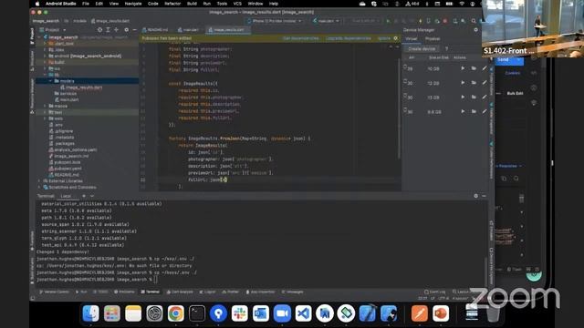Open folder for the 13 GB virtual device
Image resolution: width=584 pixels, height=328 pixels.
pyautogui.click(x=474, y=97)
